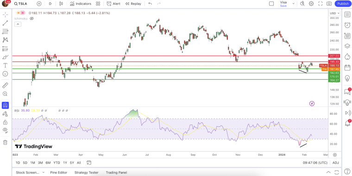
Task: Open the user profile avatar menu
Action: pos(6,4)
